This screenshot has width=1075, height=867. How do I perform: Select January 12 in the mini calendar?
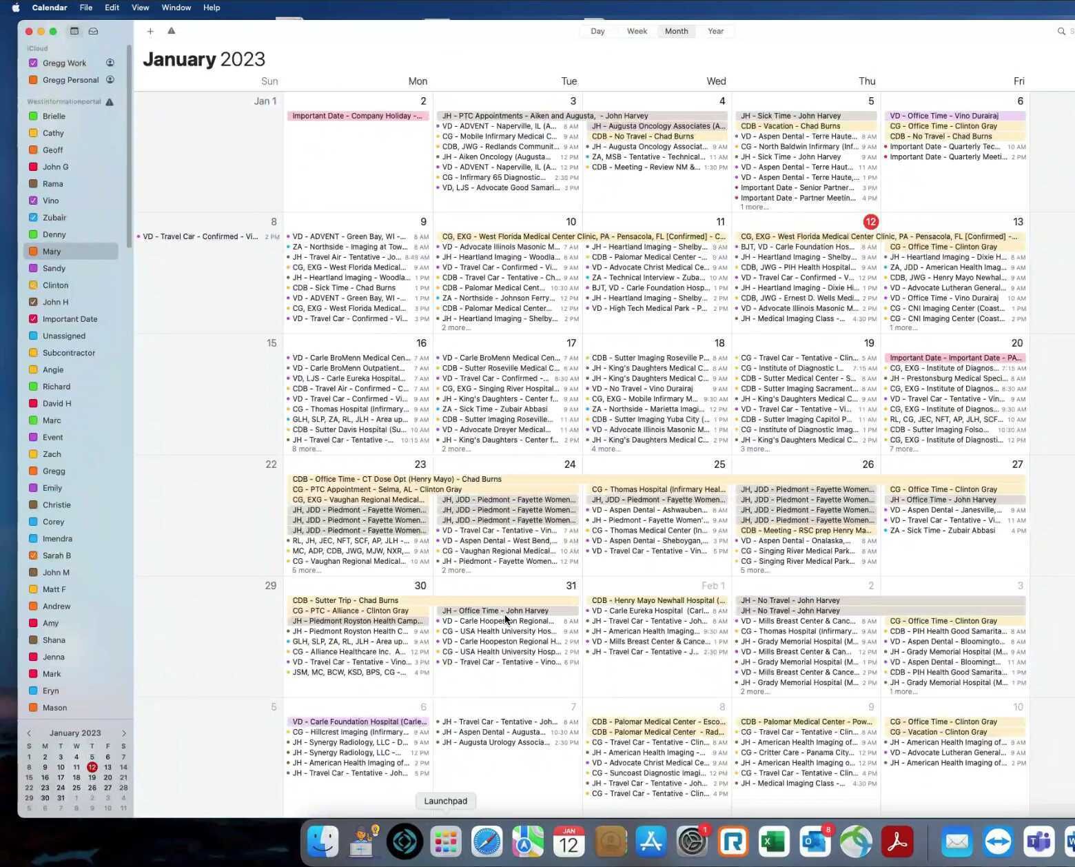pyautogui.click(x=93, y=766)
